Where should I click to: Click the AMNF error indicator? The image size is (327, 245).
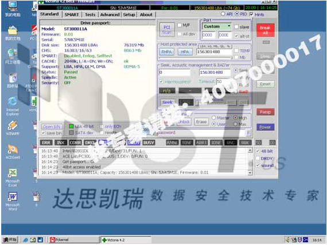coord(172,143)
